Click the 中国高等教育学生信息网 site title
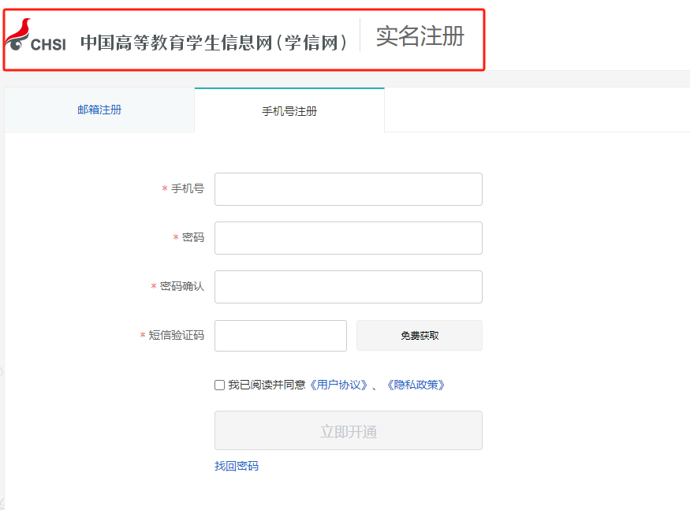The height and width of the screenshot is (510, 690). (x=214, y=43)
